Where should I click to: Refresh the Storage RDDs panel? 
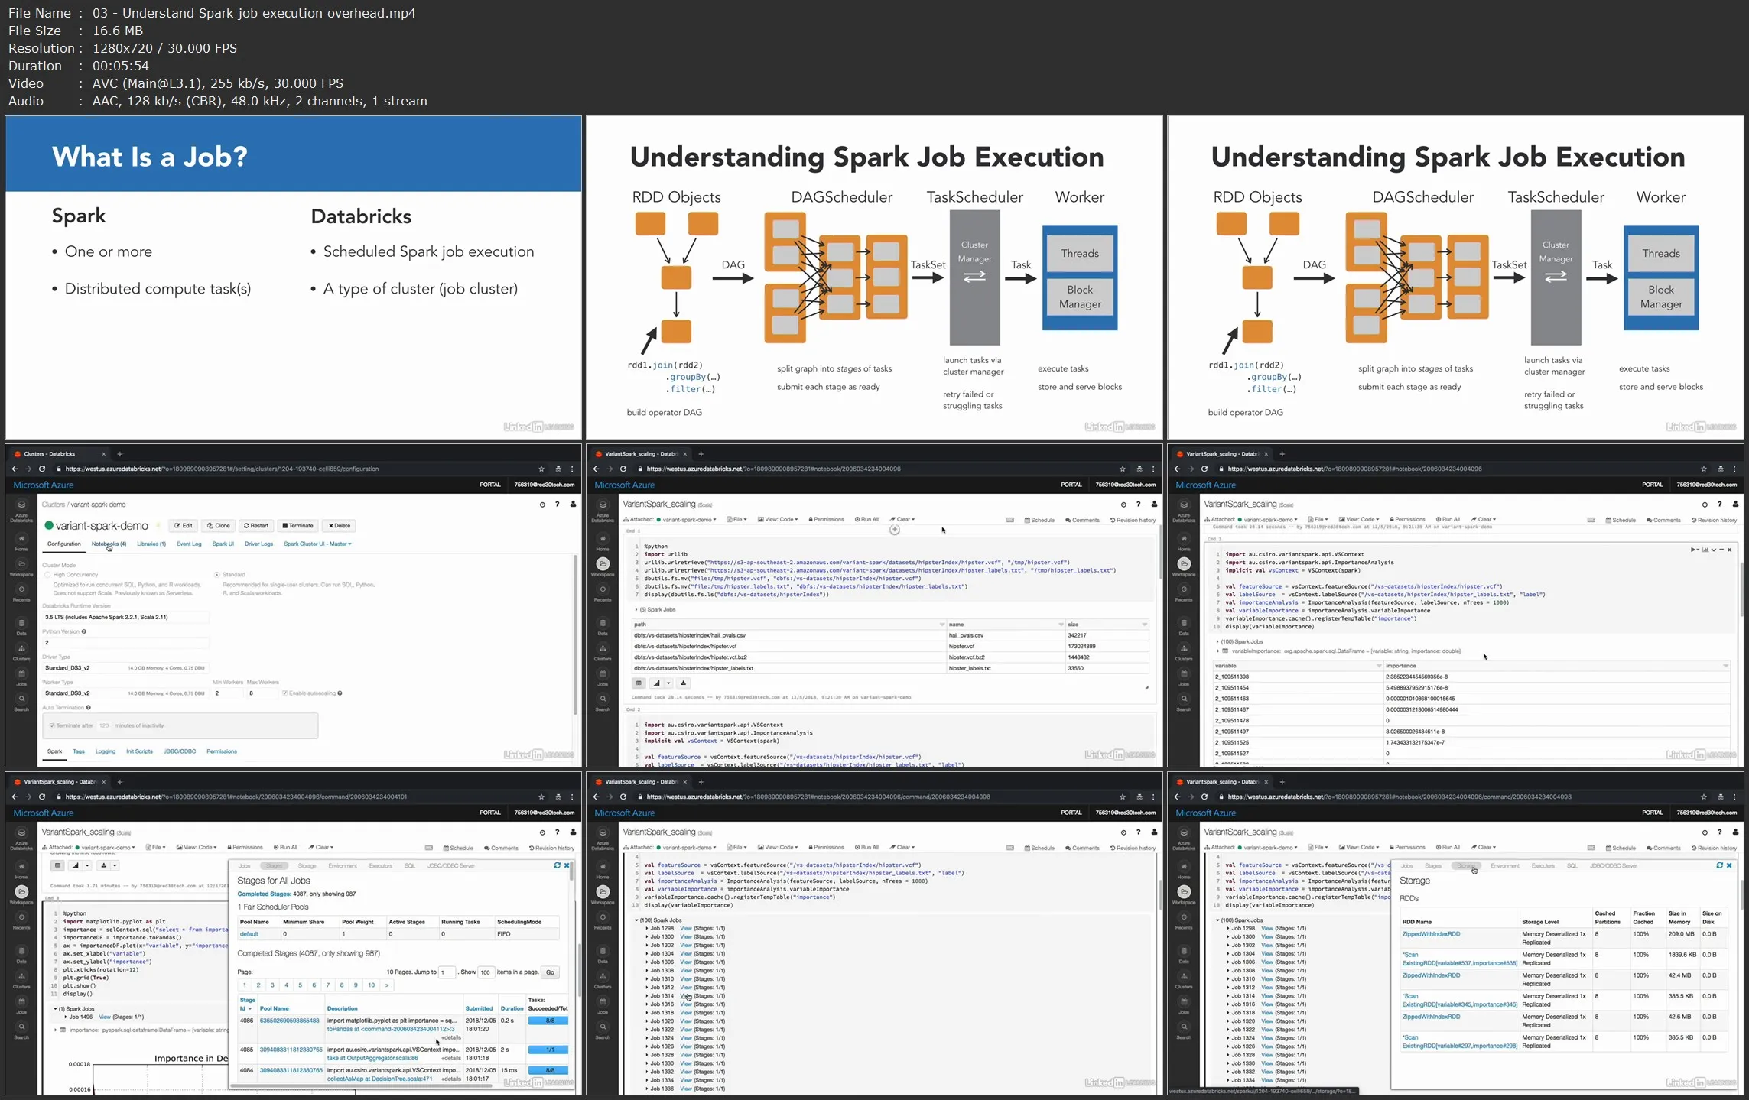pyautogui.click(x=1720, y=865)
